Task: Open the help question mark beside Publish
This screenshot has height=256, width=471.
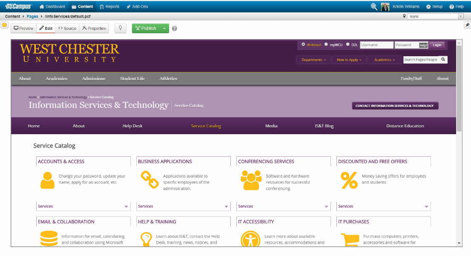Action: click(x=174, y=29)
